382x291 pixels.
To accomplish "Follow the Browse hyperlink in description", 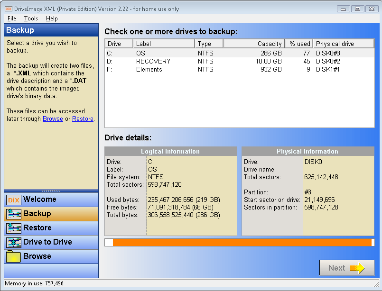I will tap(53, 119).
